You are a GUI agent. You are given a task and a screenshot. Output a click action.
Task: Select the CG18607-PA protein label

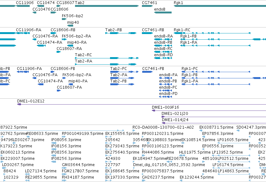[x=69, y=87]
